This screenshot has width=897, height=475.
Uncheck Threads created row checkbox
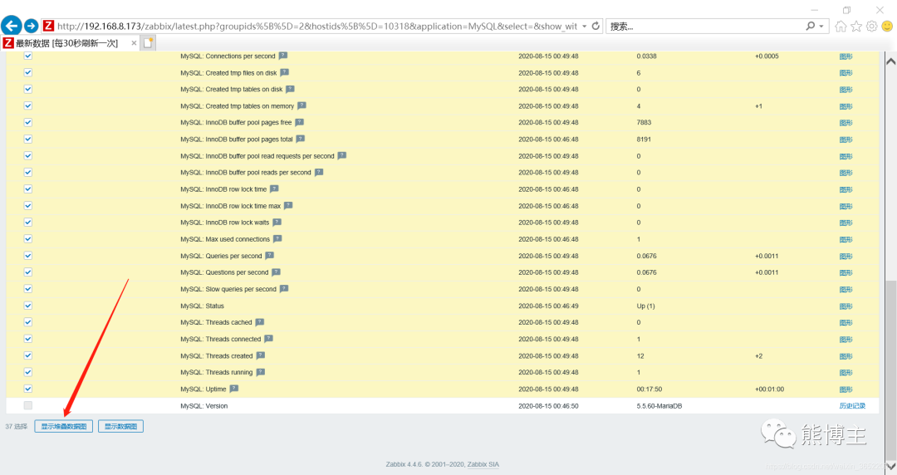click(28, 355)
